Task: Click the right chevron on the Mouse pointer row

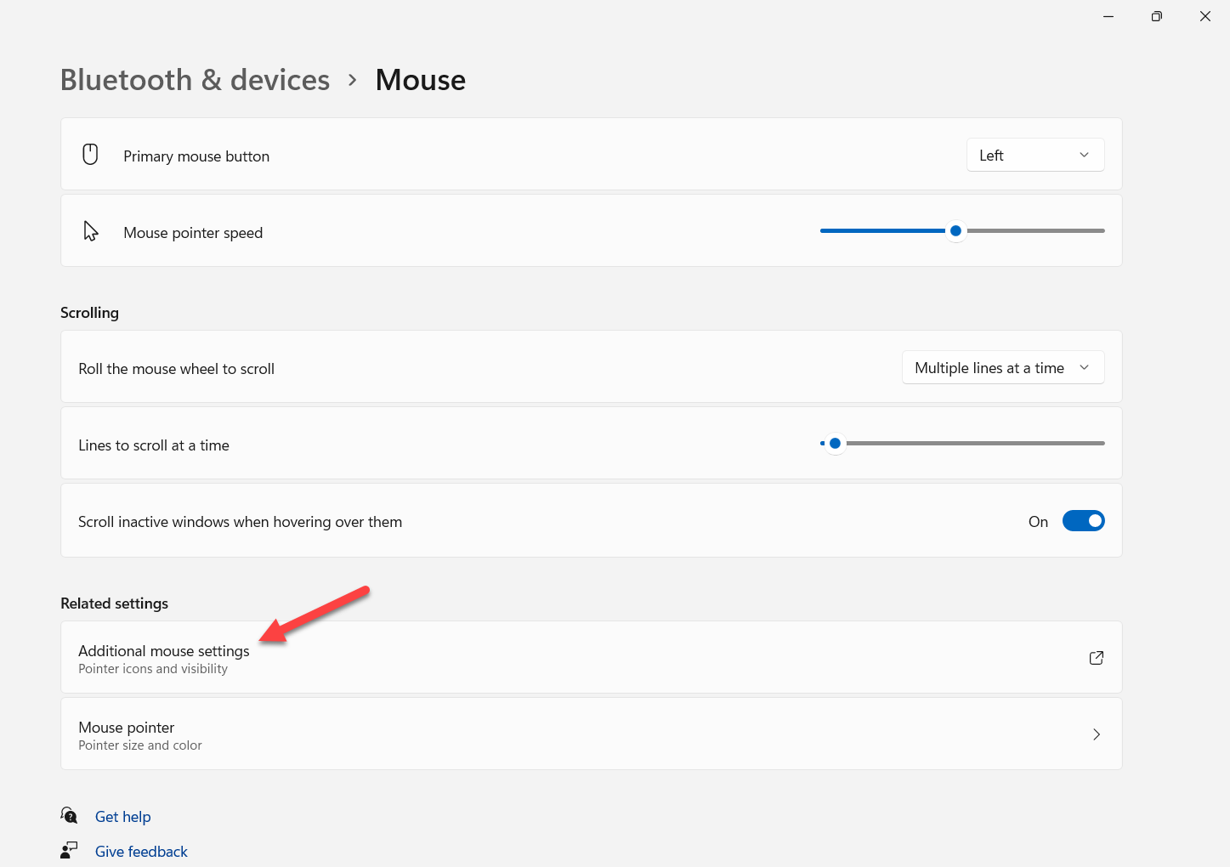Action: pos(1096,734)
